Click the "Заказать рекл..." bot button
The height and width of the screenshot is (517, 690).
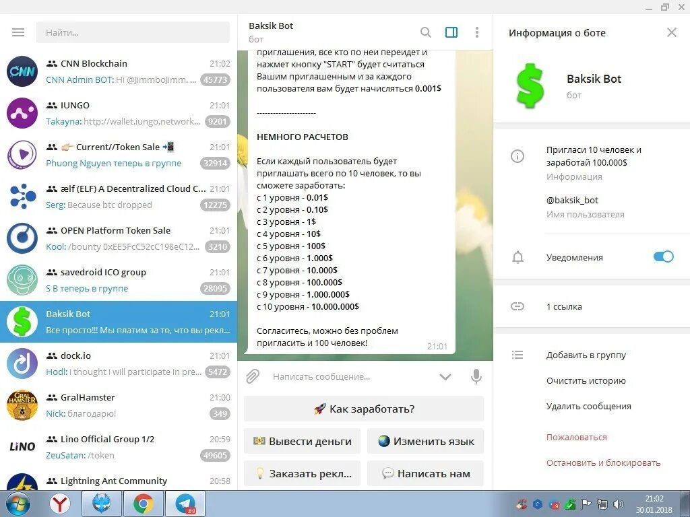coord(303,473)
